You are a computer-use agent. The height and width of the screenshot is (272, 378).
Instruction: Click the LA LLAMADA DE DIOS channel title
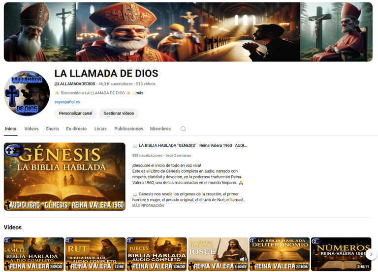(106, 74)
